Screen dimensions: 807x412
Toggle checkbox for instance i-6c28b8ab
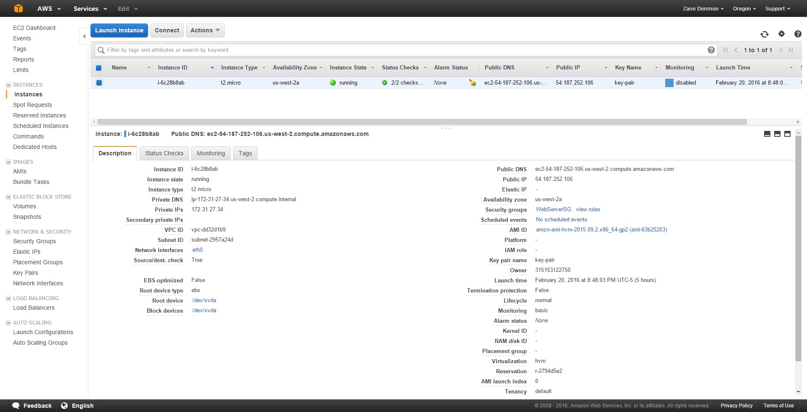tap(99, 82)
